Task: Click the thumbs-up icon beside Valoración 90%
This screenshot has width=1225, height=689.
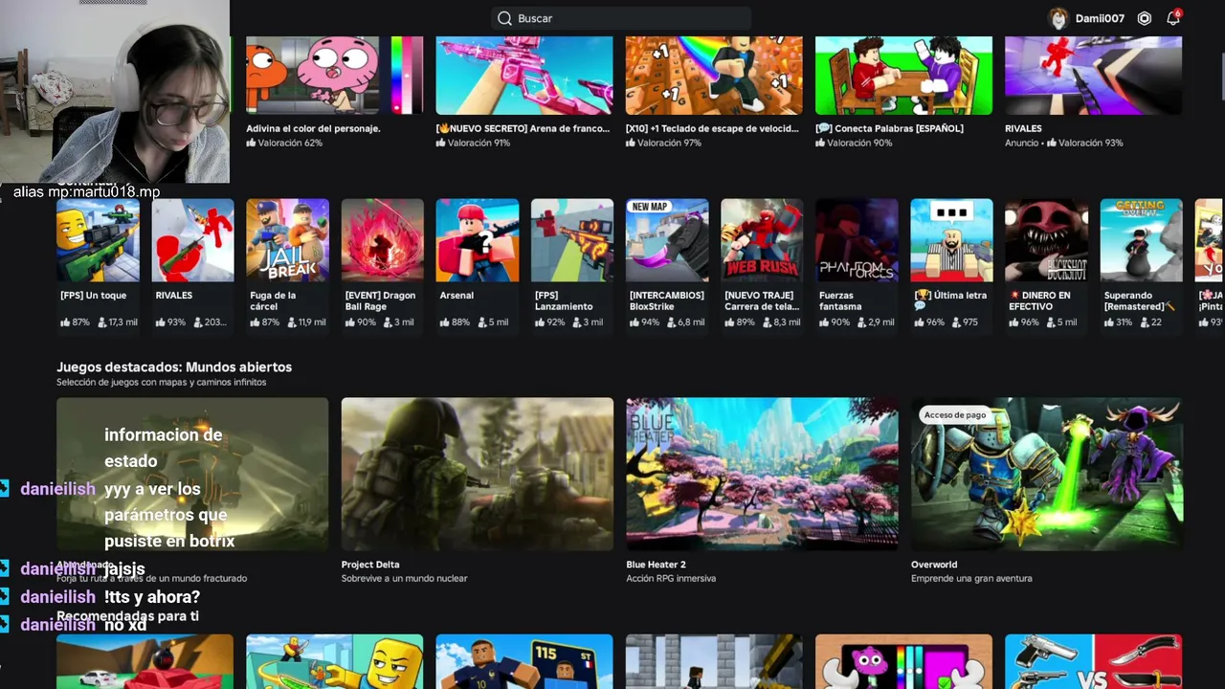Action: (x=820, y=143)
